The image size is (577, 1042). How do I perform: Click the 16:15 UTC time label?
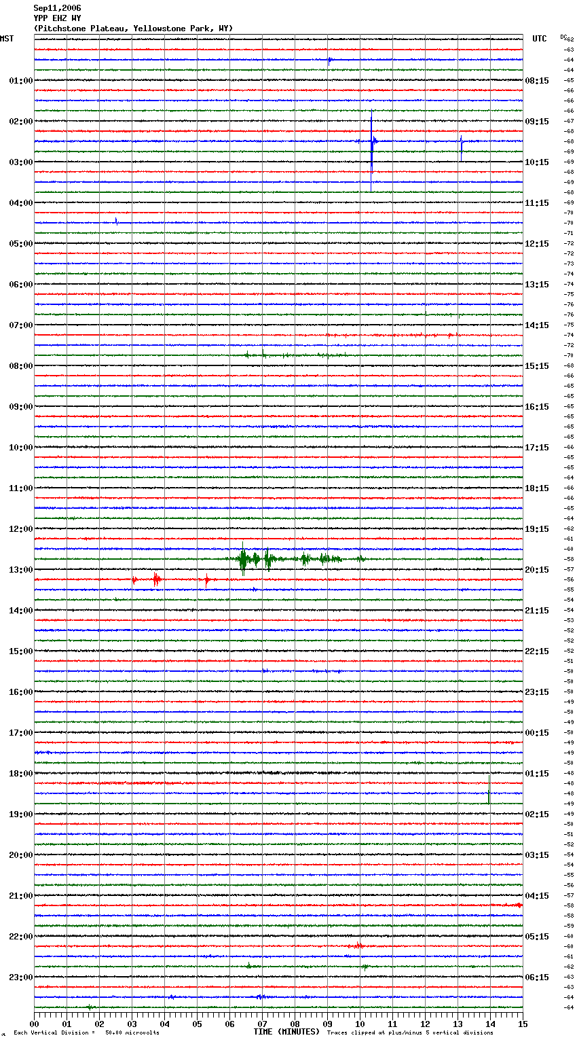point(537,407)
